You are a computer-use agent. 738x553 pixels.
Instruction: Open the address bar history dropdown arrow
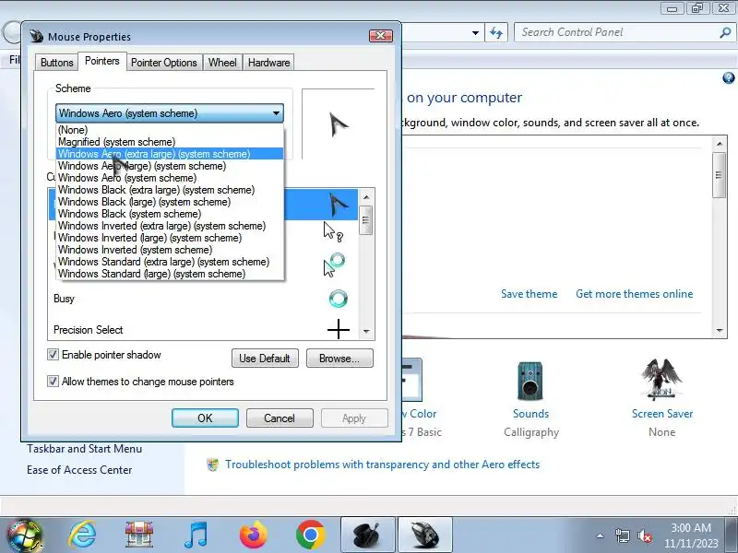tap(475, 33)
